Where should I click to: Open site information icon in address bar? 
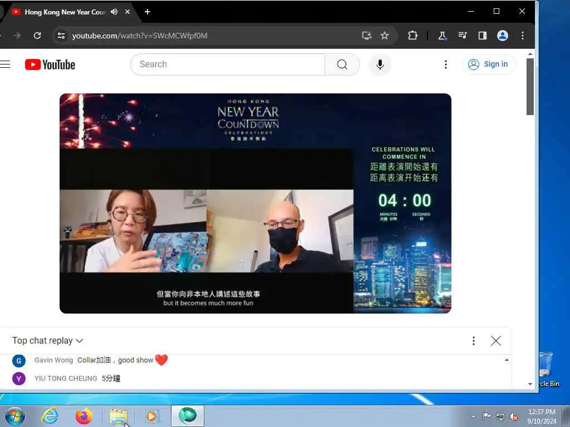click(61, 36)
